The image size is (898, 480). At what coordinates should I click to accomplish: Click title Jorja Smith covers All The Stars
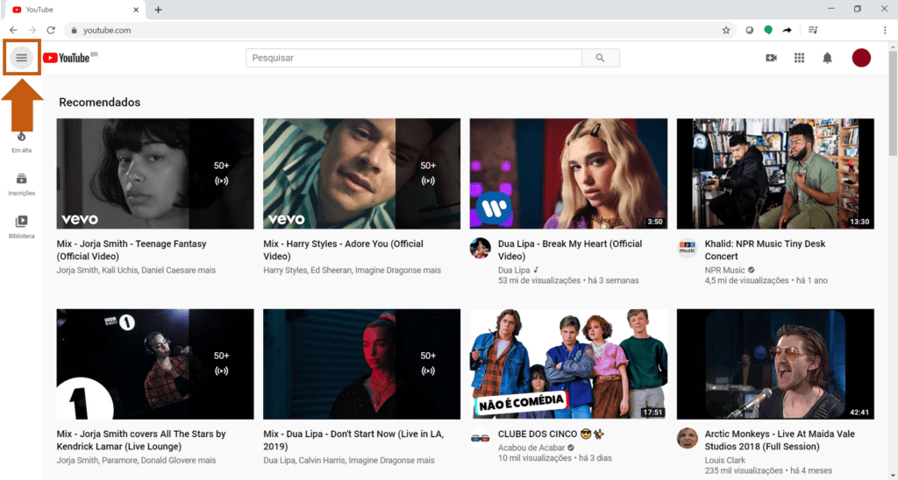click(x=141, y=440)
